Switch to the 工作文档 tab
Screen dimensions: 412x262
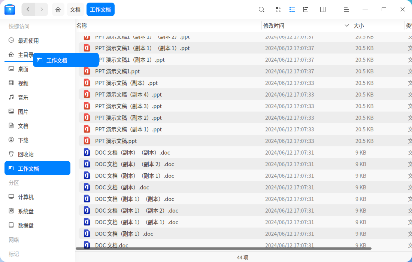[x=100, y=9]
